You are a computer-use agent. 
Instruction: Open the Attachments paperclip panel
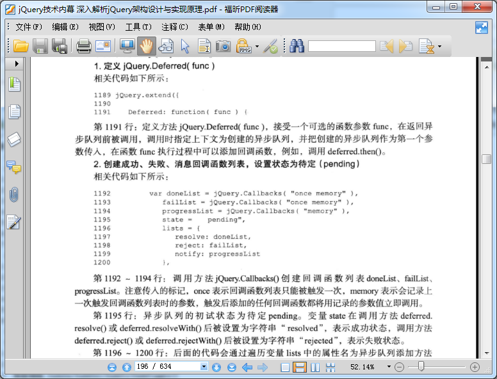[14, 195]
